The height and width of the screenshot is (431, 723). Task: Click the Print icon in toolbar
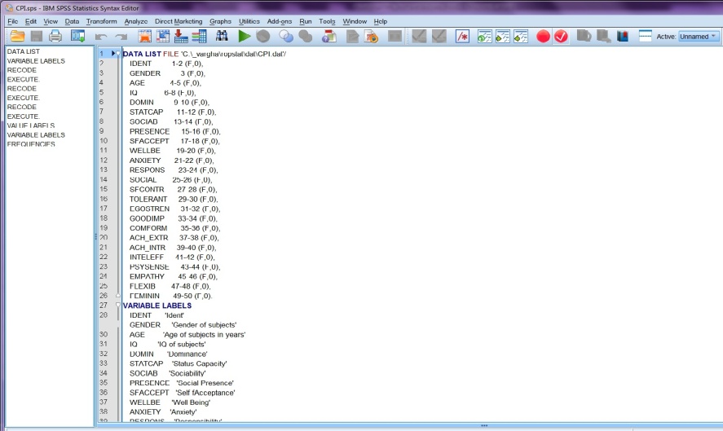[x=55, y=36]
